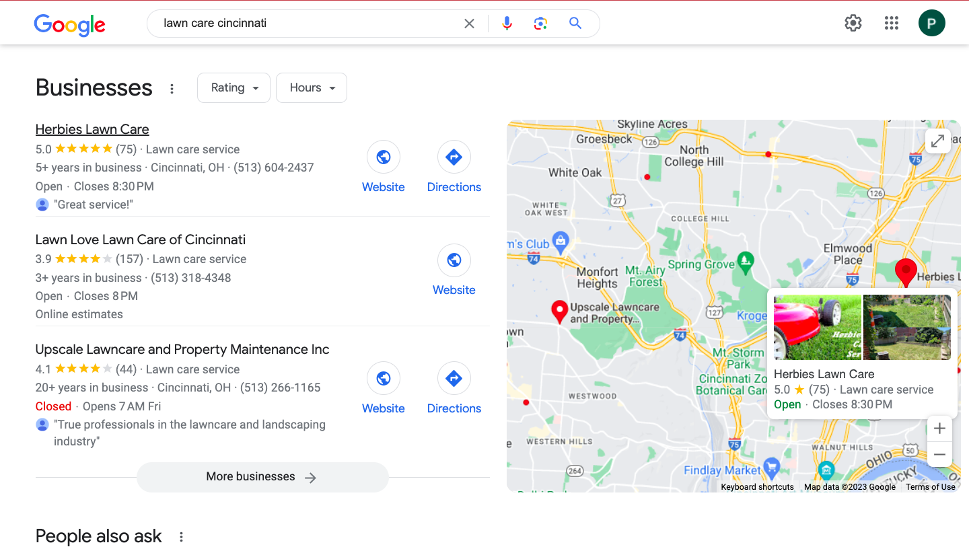Viewport: 969px width, 549px height.
Task: Zoom in on the map
Action: 939,429
